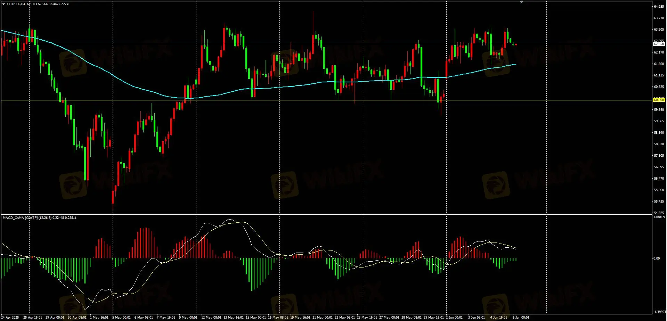This screenshot has width=667, height=321.
Task: Click the 55.435 price scale label
Action: (x=659, y=201)
